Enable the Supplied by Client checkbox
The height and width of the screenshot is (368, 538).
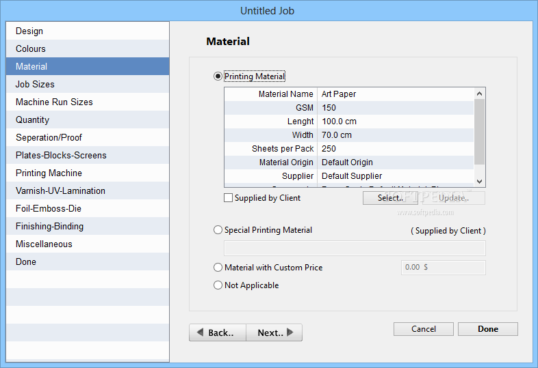(228, 198)
